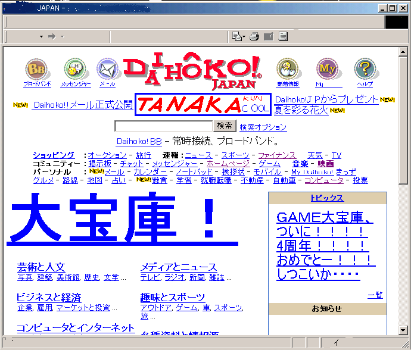
Task: Open the 地図 link
Action: click(x=95, y=180)
